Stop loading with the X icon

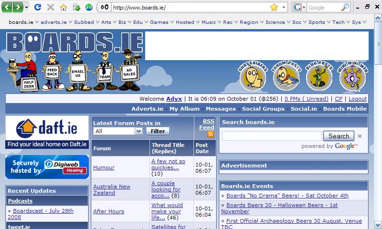pyautogui.click(x=51, y=7)
